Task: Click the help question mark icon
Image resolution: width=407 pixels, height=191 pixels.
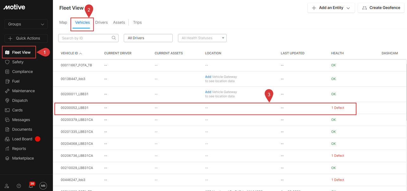Action: pos(19,186)
